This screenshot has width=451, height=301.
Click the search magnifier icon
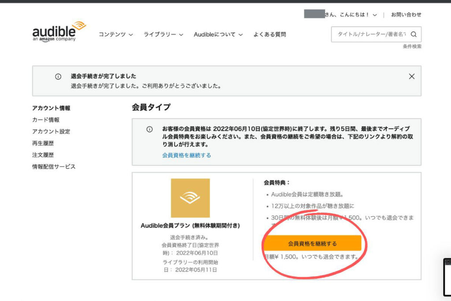(x=414, y=34)
